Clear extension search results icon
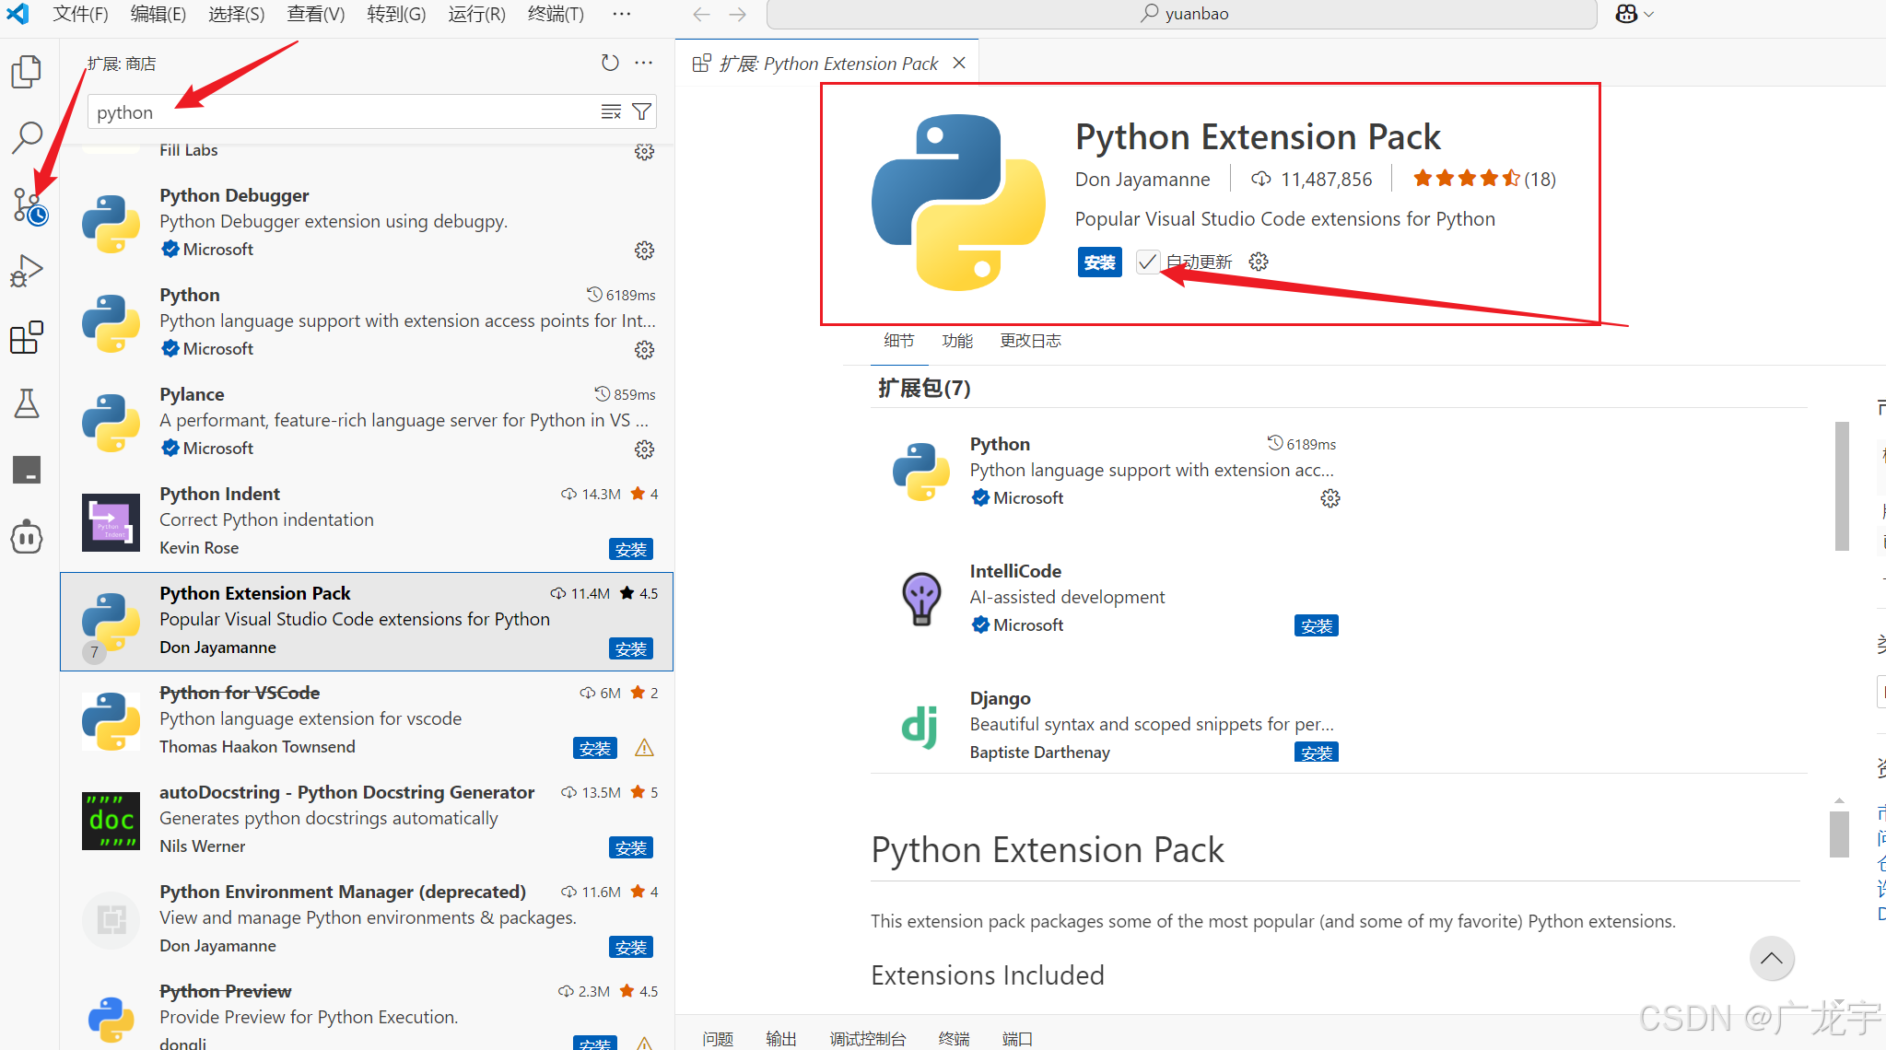Image resolution: width=1886 pixels, height=1050 pixels. (x=611, y=112)
